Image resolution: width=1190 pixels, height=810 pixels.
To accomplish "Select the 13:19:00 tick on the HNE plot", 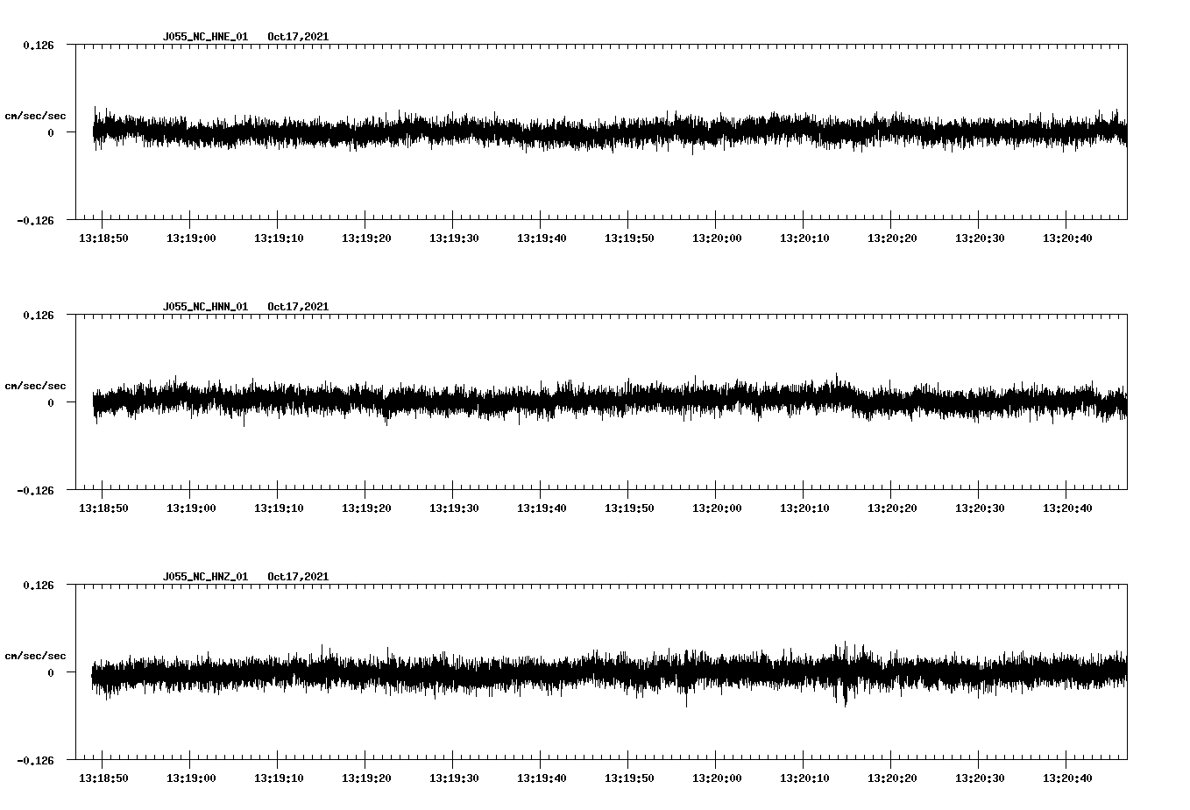I will pyautogui.click(x=190, y=215).
